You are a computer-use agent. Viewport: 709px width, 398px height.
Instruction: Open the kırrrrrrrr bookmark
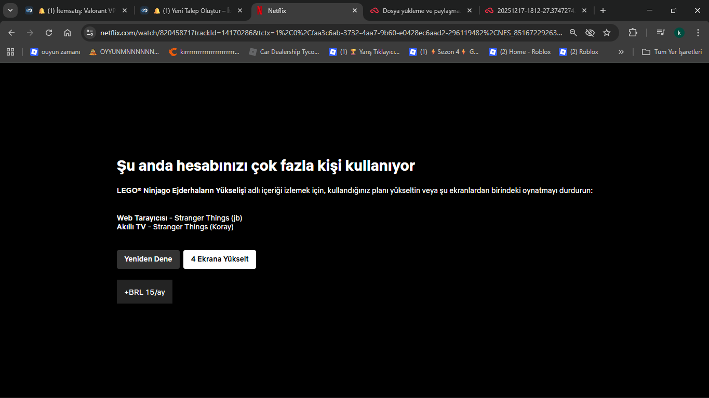(x=205, y=52)
